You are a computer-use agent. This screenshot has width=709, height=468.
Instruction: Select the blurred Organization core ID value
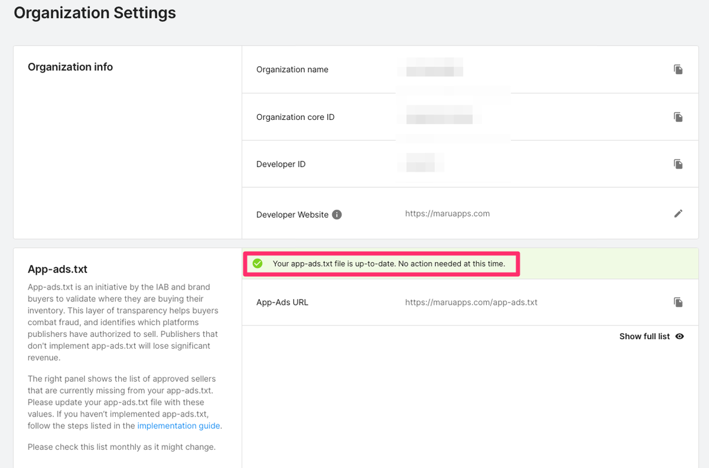point(440,114)
